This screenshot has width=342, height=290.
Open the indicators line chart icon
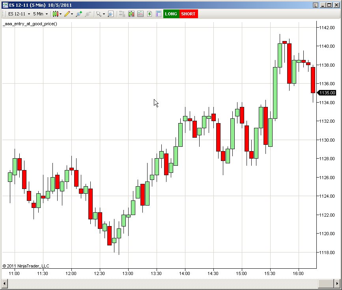click(140, 14)
